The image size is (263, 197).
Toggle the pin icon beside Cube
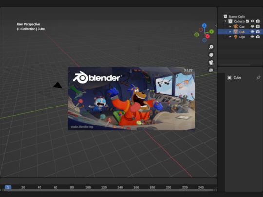coord(258,77)
